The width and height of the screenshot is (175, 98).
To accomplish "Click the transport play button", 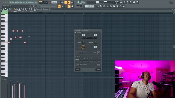I will coord(43,2).
